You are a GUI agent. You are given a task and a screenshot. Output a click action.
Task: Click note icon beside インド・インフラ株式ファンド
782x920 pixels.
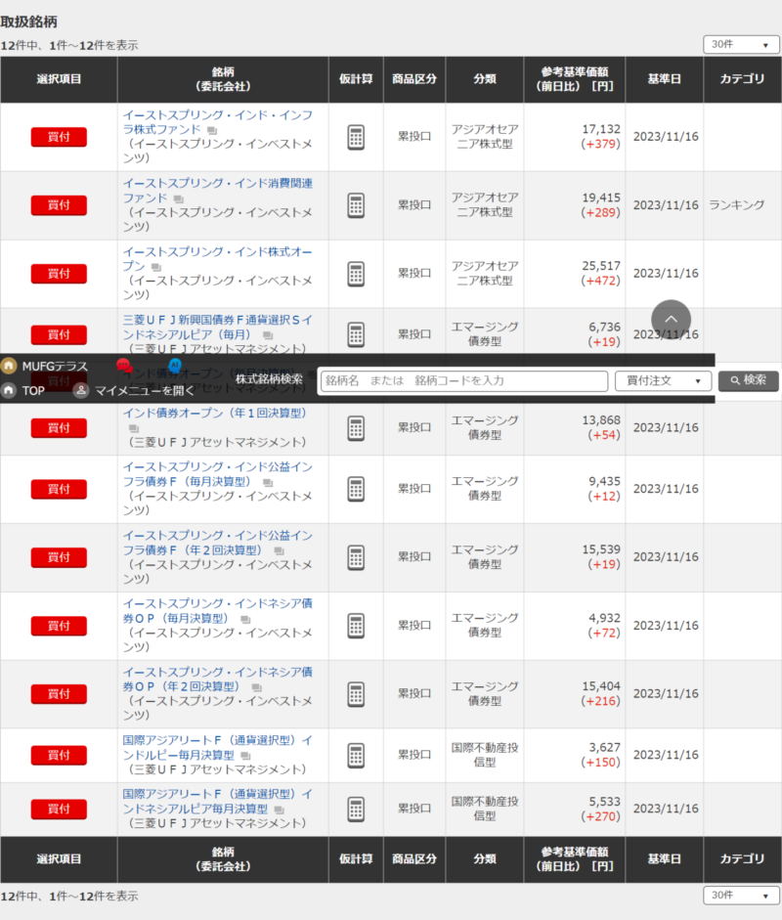[x=212, y=130]
